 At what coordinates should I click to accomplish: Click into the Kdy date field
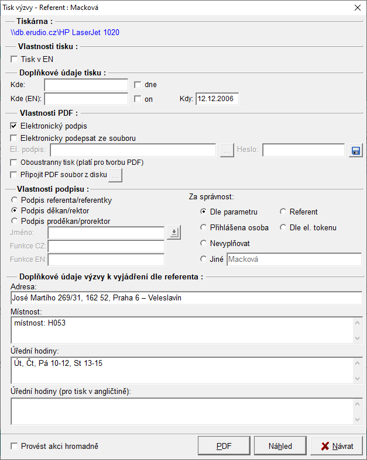tap(217, 99)
